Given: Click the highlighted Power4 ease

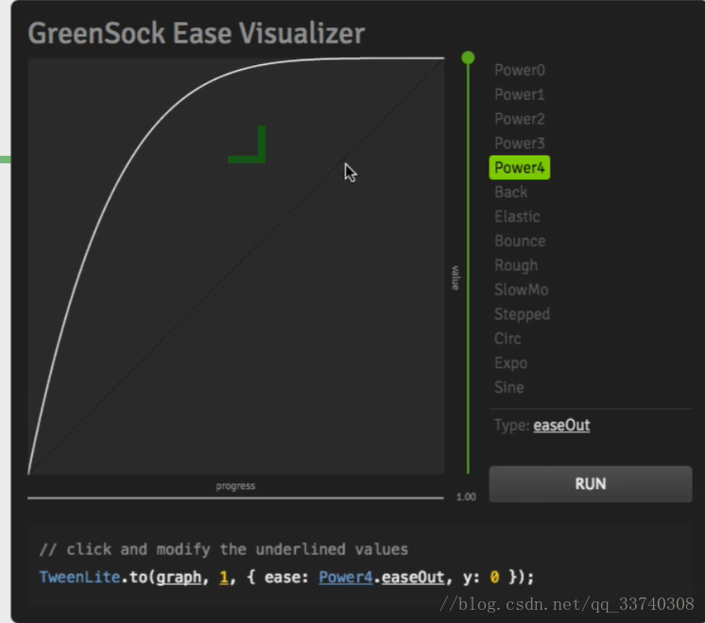Looking at the screenshot, I should [x=520, y=167].
